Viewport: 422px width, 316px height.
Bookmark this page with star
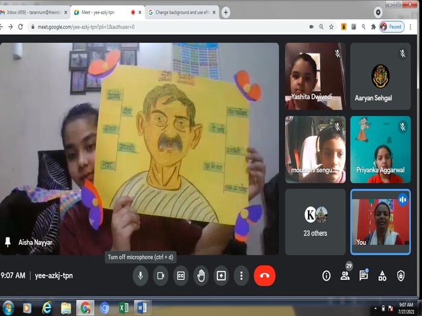pos(332,27)
